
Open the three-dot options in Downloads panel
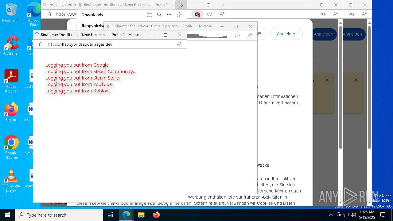pyautogui.click(x=169, y=14)
